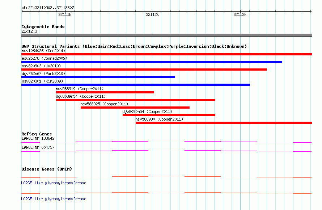Open the Disease Genes (OMIM) track heading
Image resolution: width=322 pixels, height=210 pixels.
pyautogui.click(x=47, y=169)
